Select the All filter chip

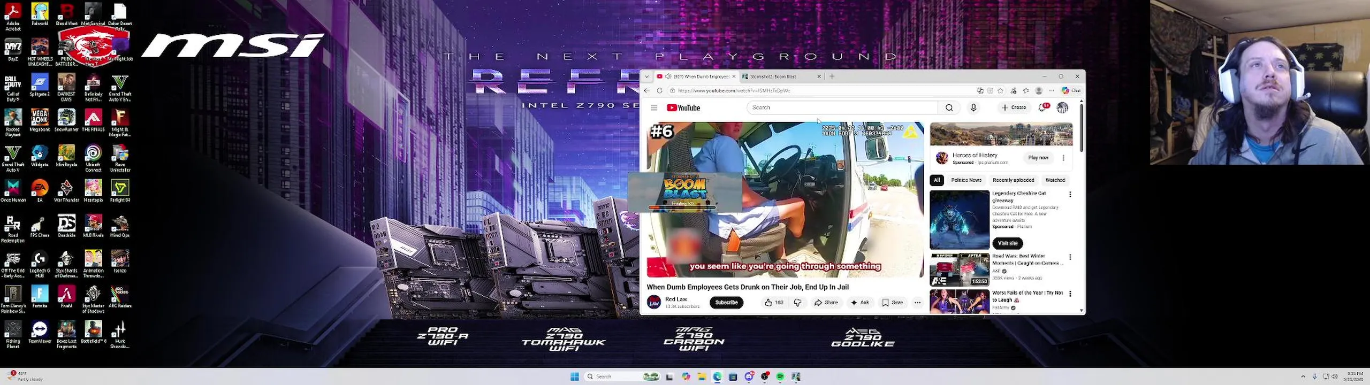[x=937, y=180]
